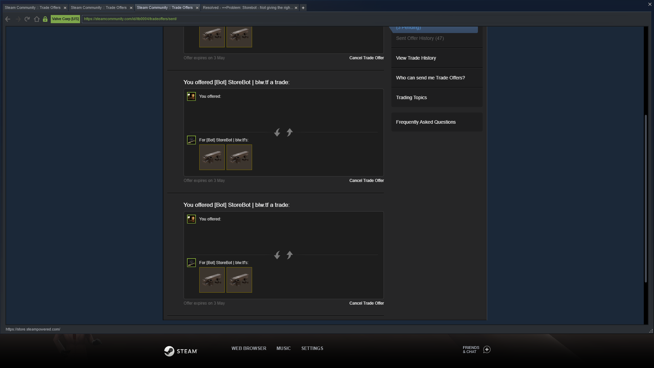Click first scrap metal item in bottom offer

pos(212,280)
